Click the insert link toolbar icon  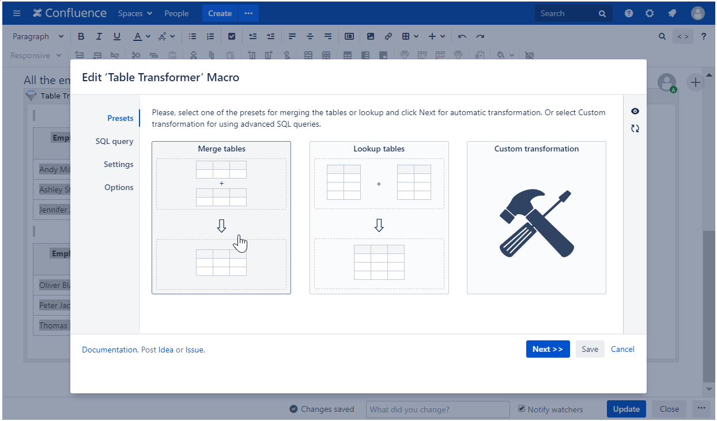(388, 36)
